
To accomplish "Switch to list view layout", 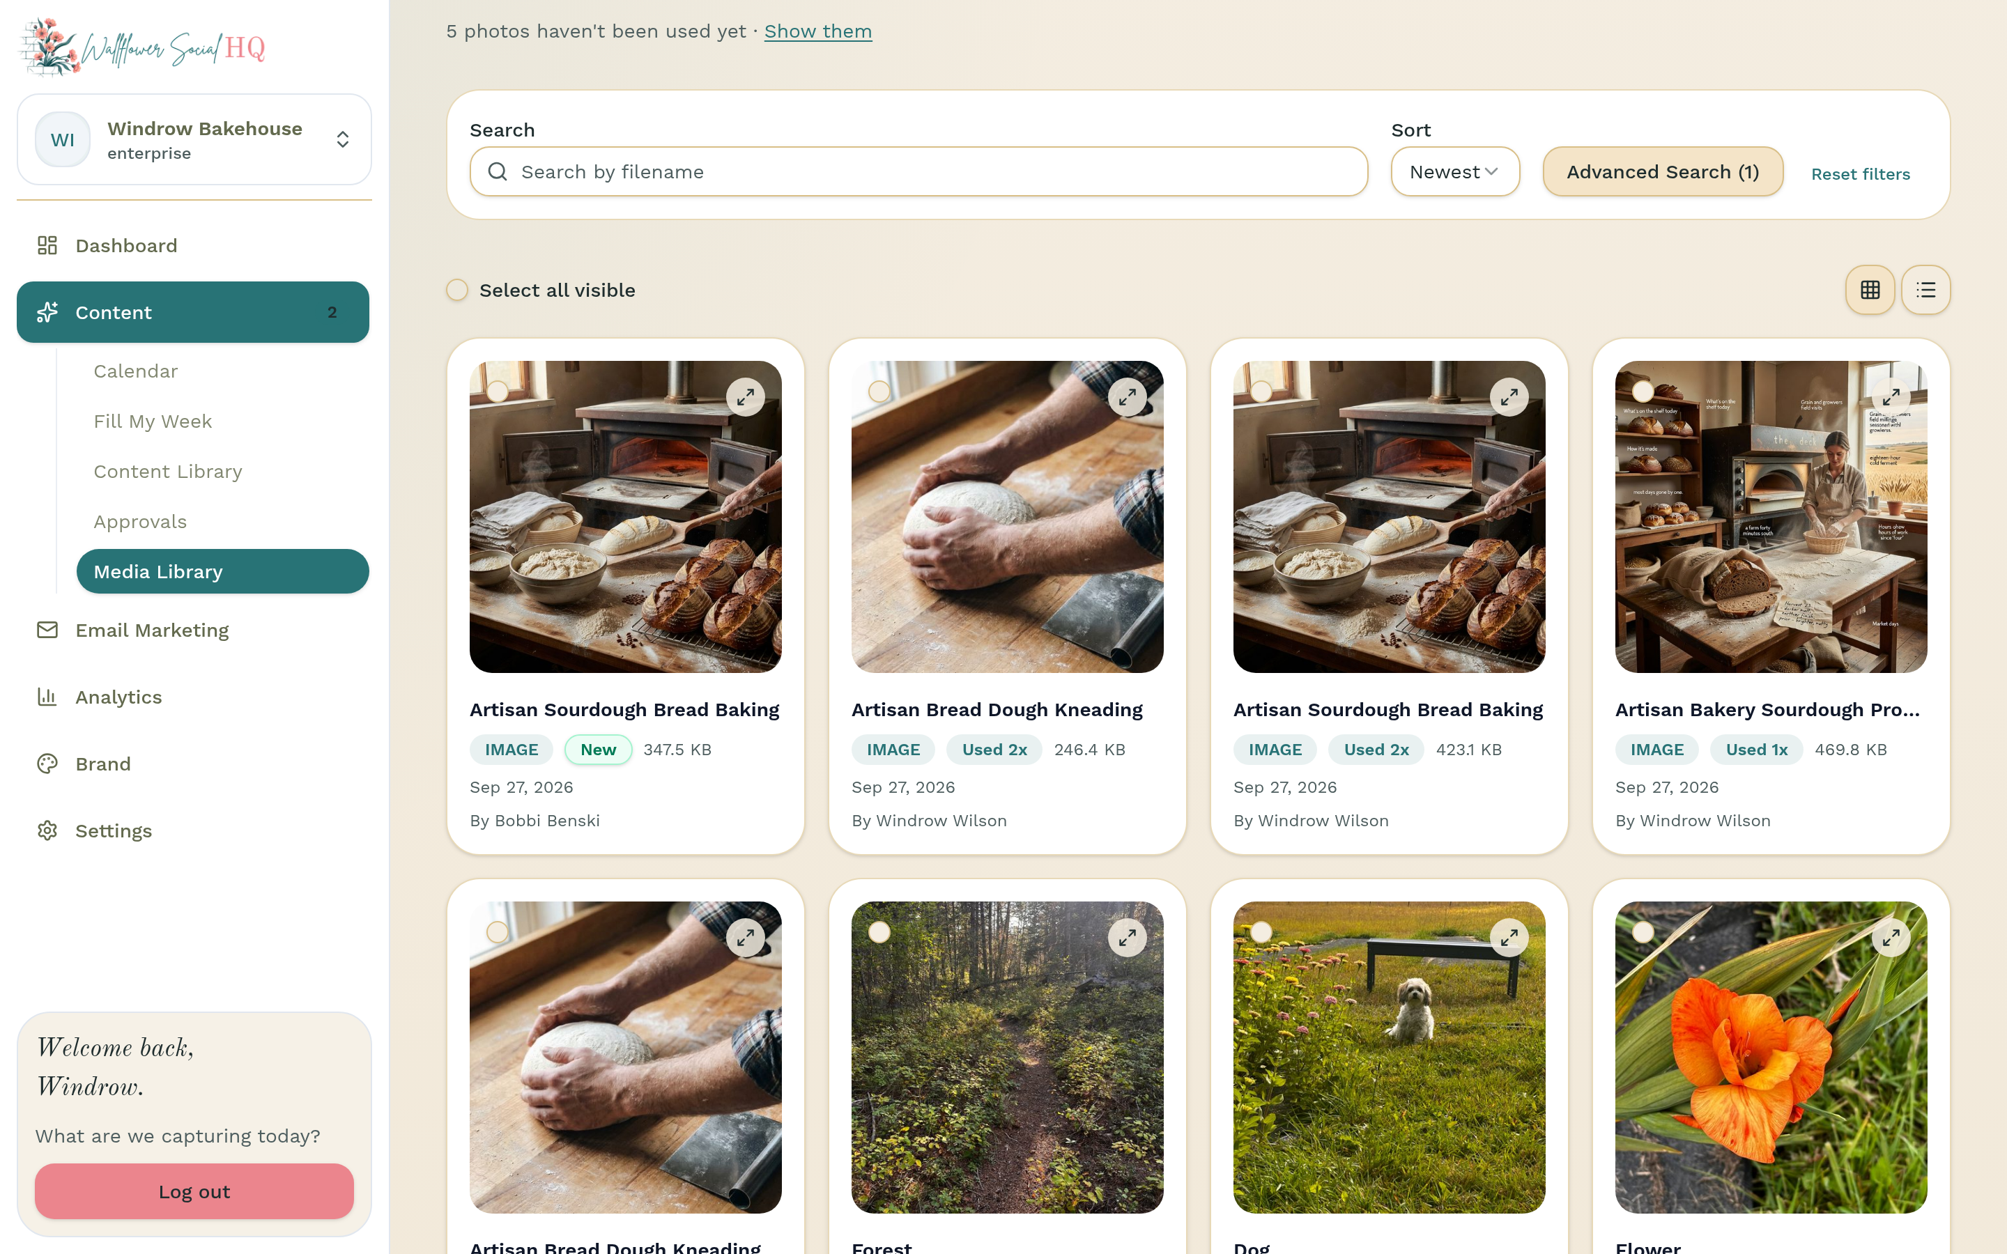I will (1925, 289).
